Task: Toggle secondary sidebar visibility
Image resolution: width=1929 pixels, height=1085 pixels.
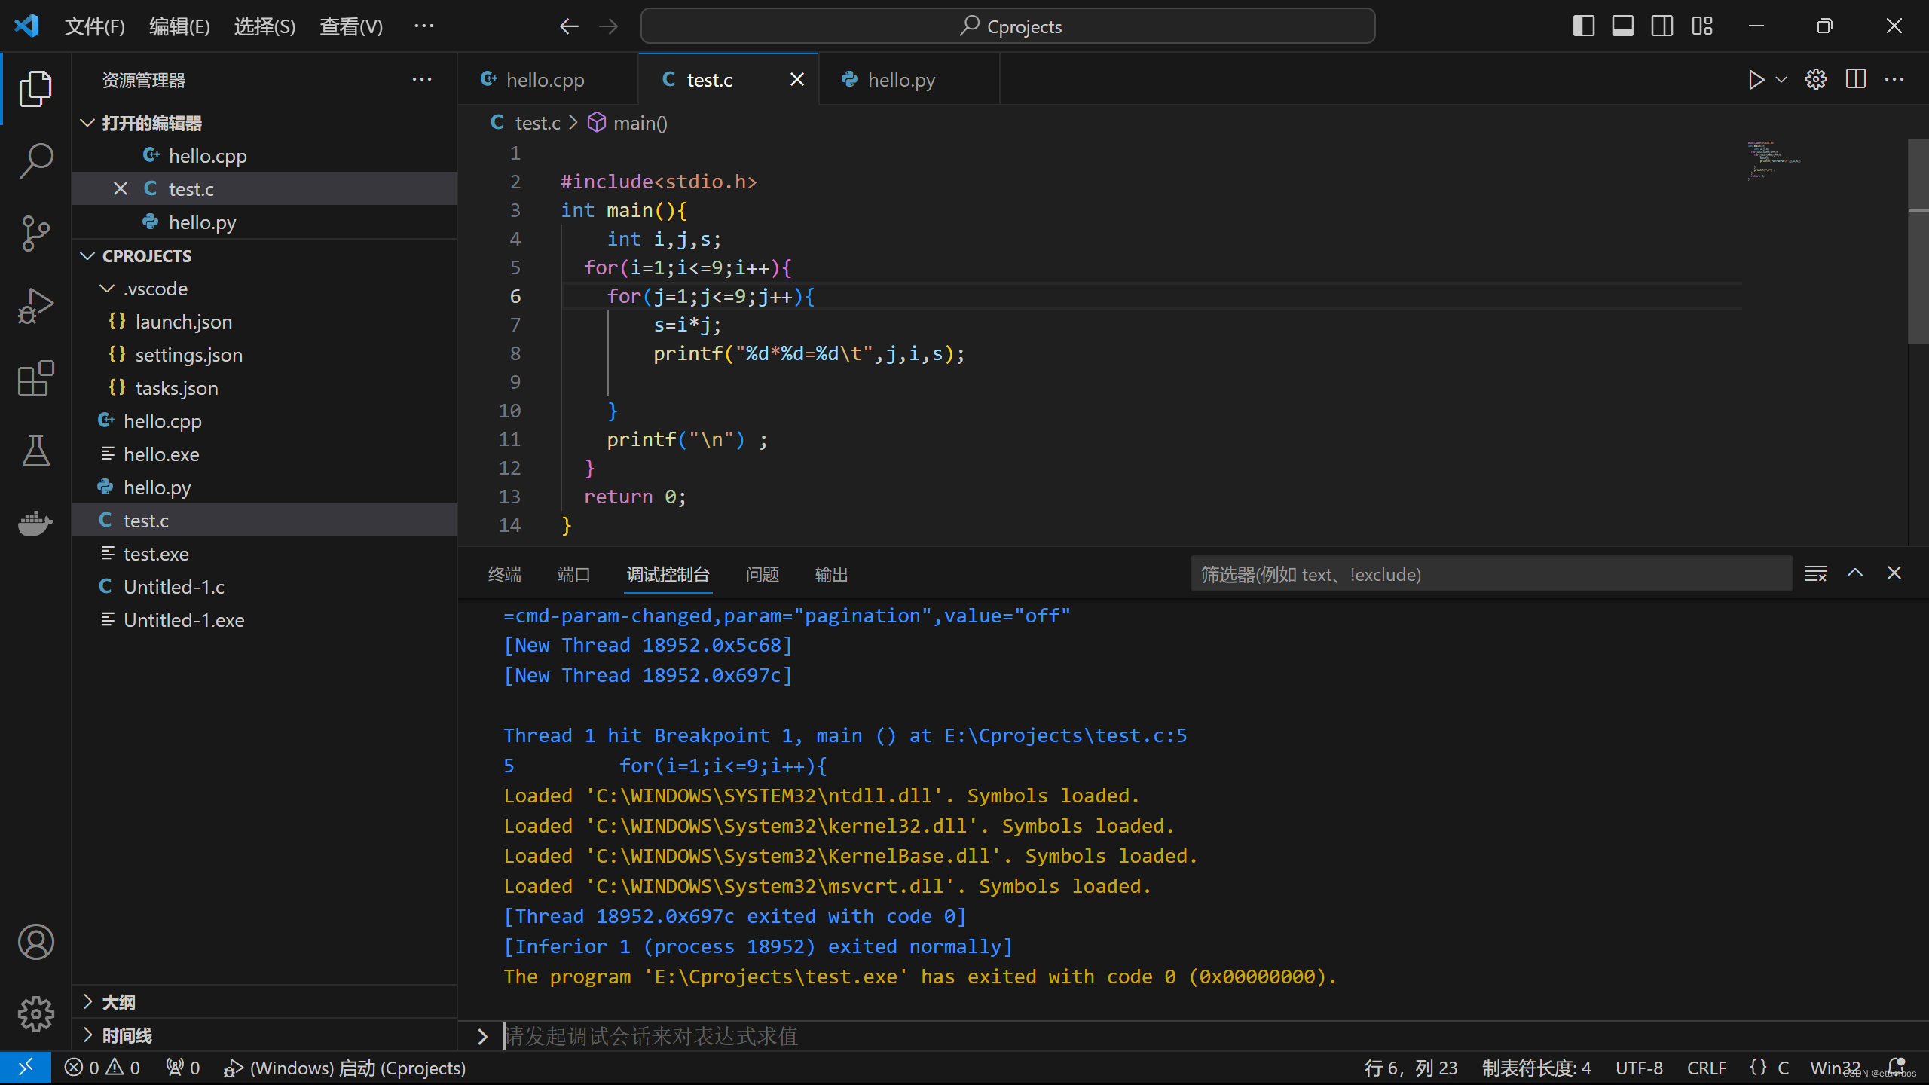Action: [x=1662, y=26]
